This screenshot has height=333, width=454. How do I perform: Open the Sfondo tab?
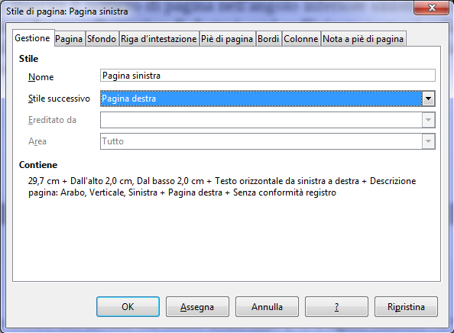pyautogui.click(x=102, y=39)
